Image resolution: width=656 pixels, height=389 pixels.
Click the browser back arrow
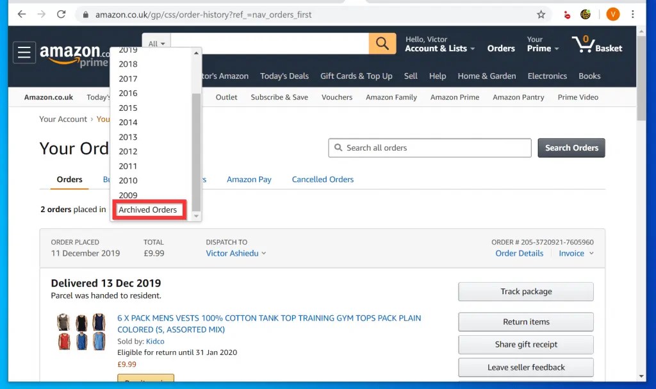(22, 14)
